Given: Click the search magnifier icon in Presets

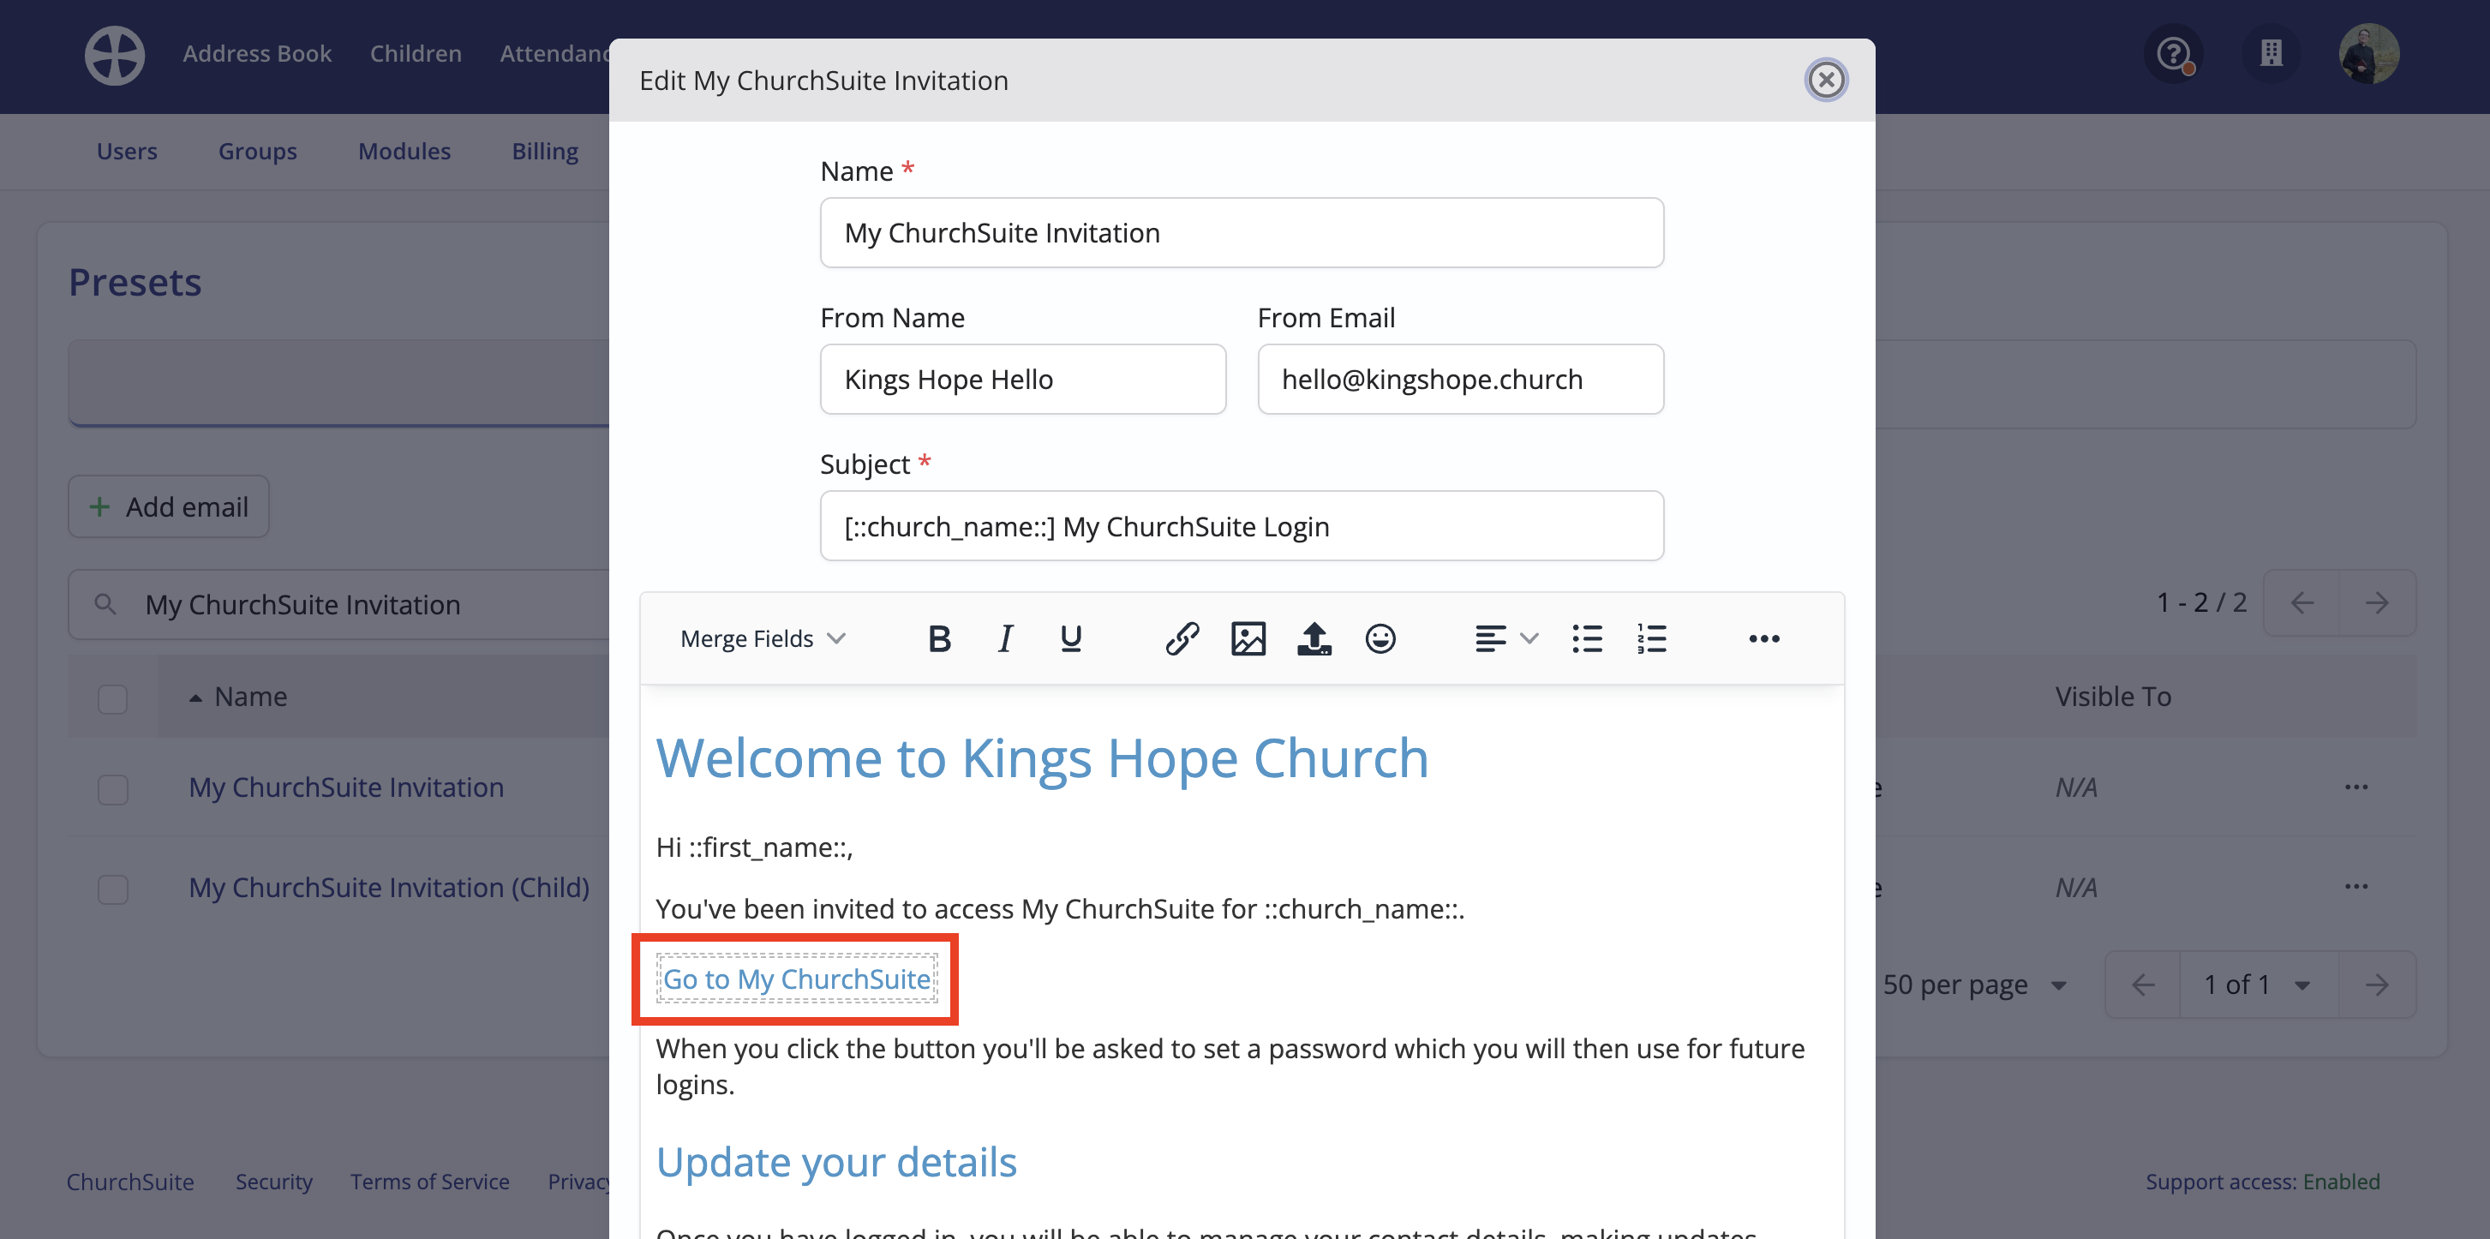Looking at the screenshot, I should [x=105, y=605].
